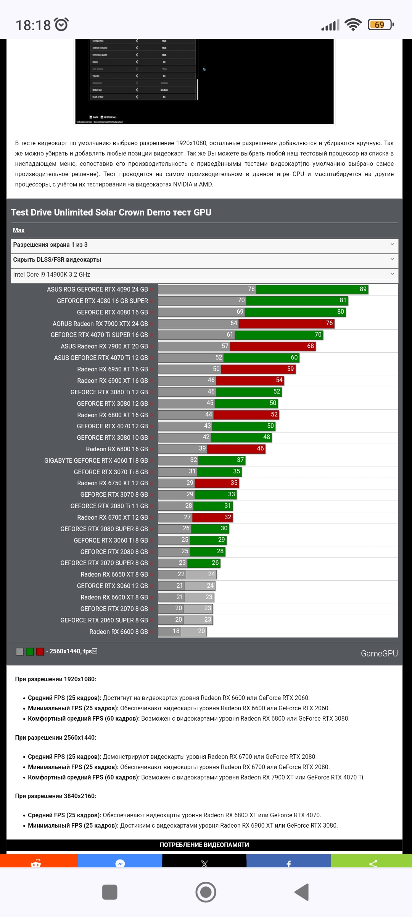
Task: Open recent apps with the square button
Action: pos(110,892)
